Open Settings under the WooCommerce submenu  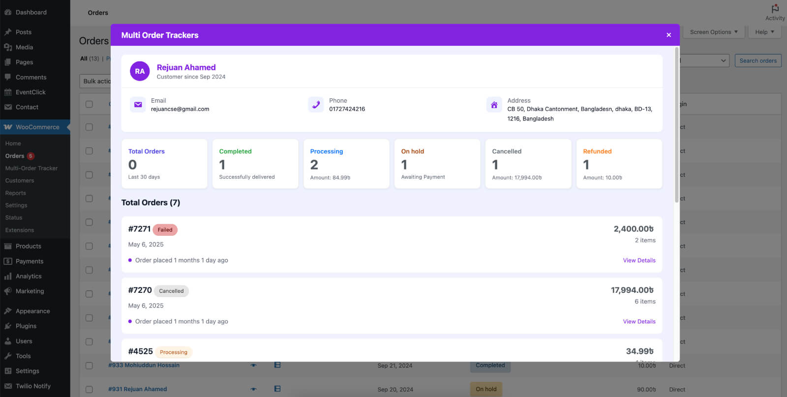point(16,205)
